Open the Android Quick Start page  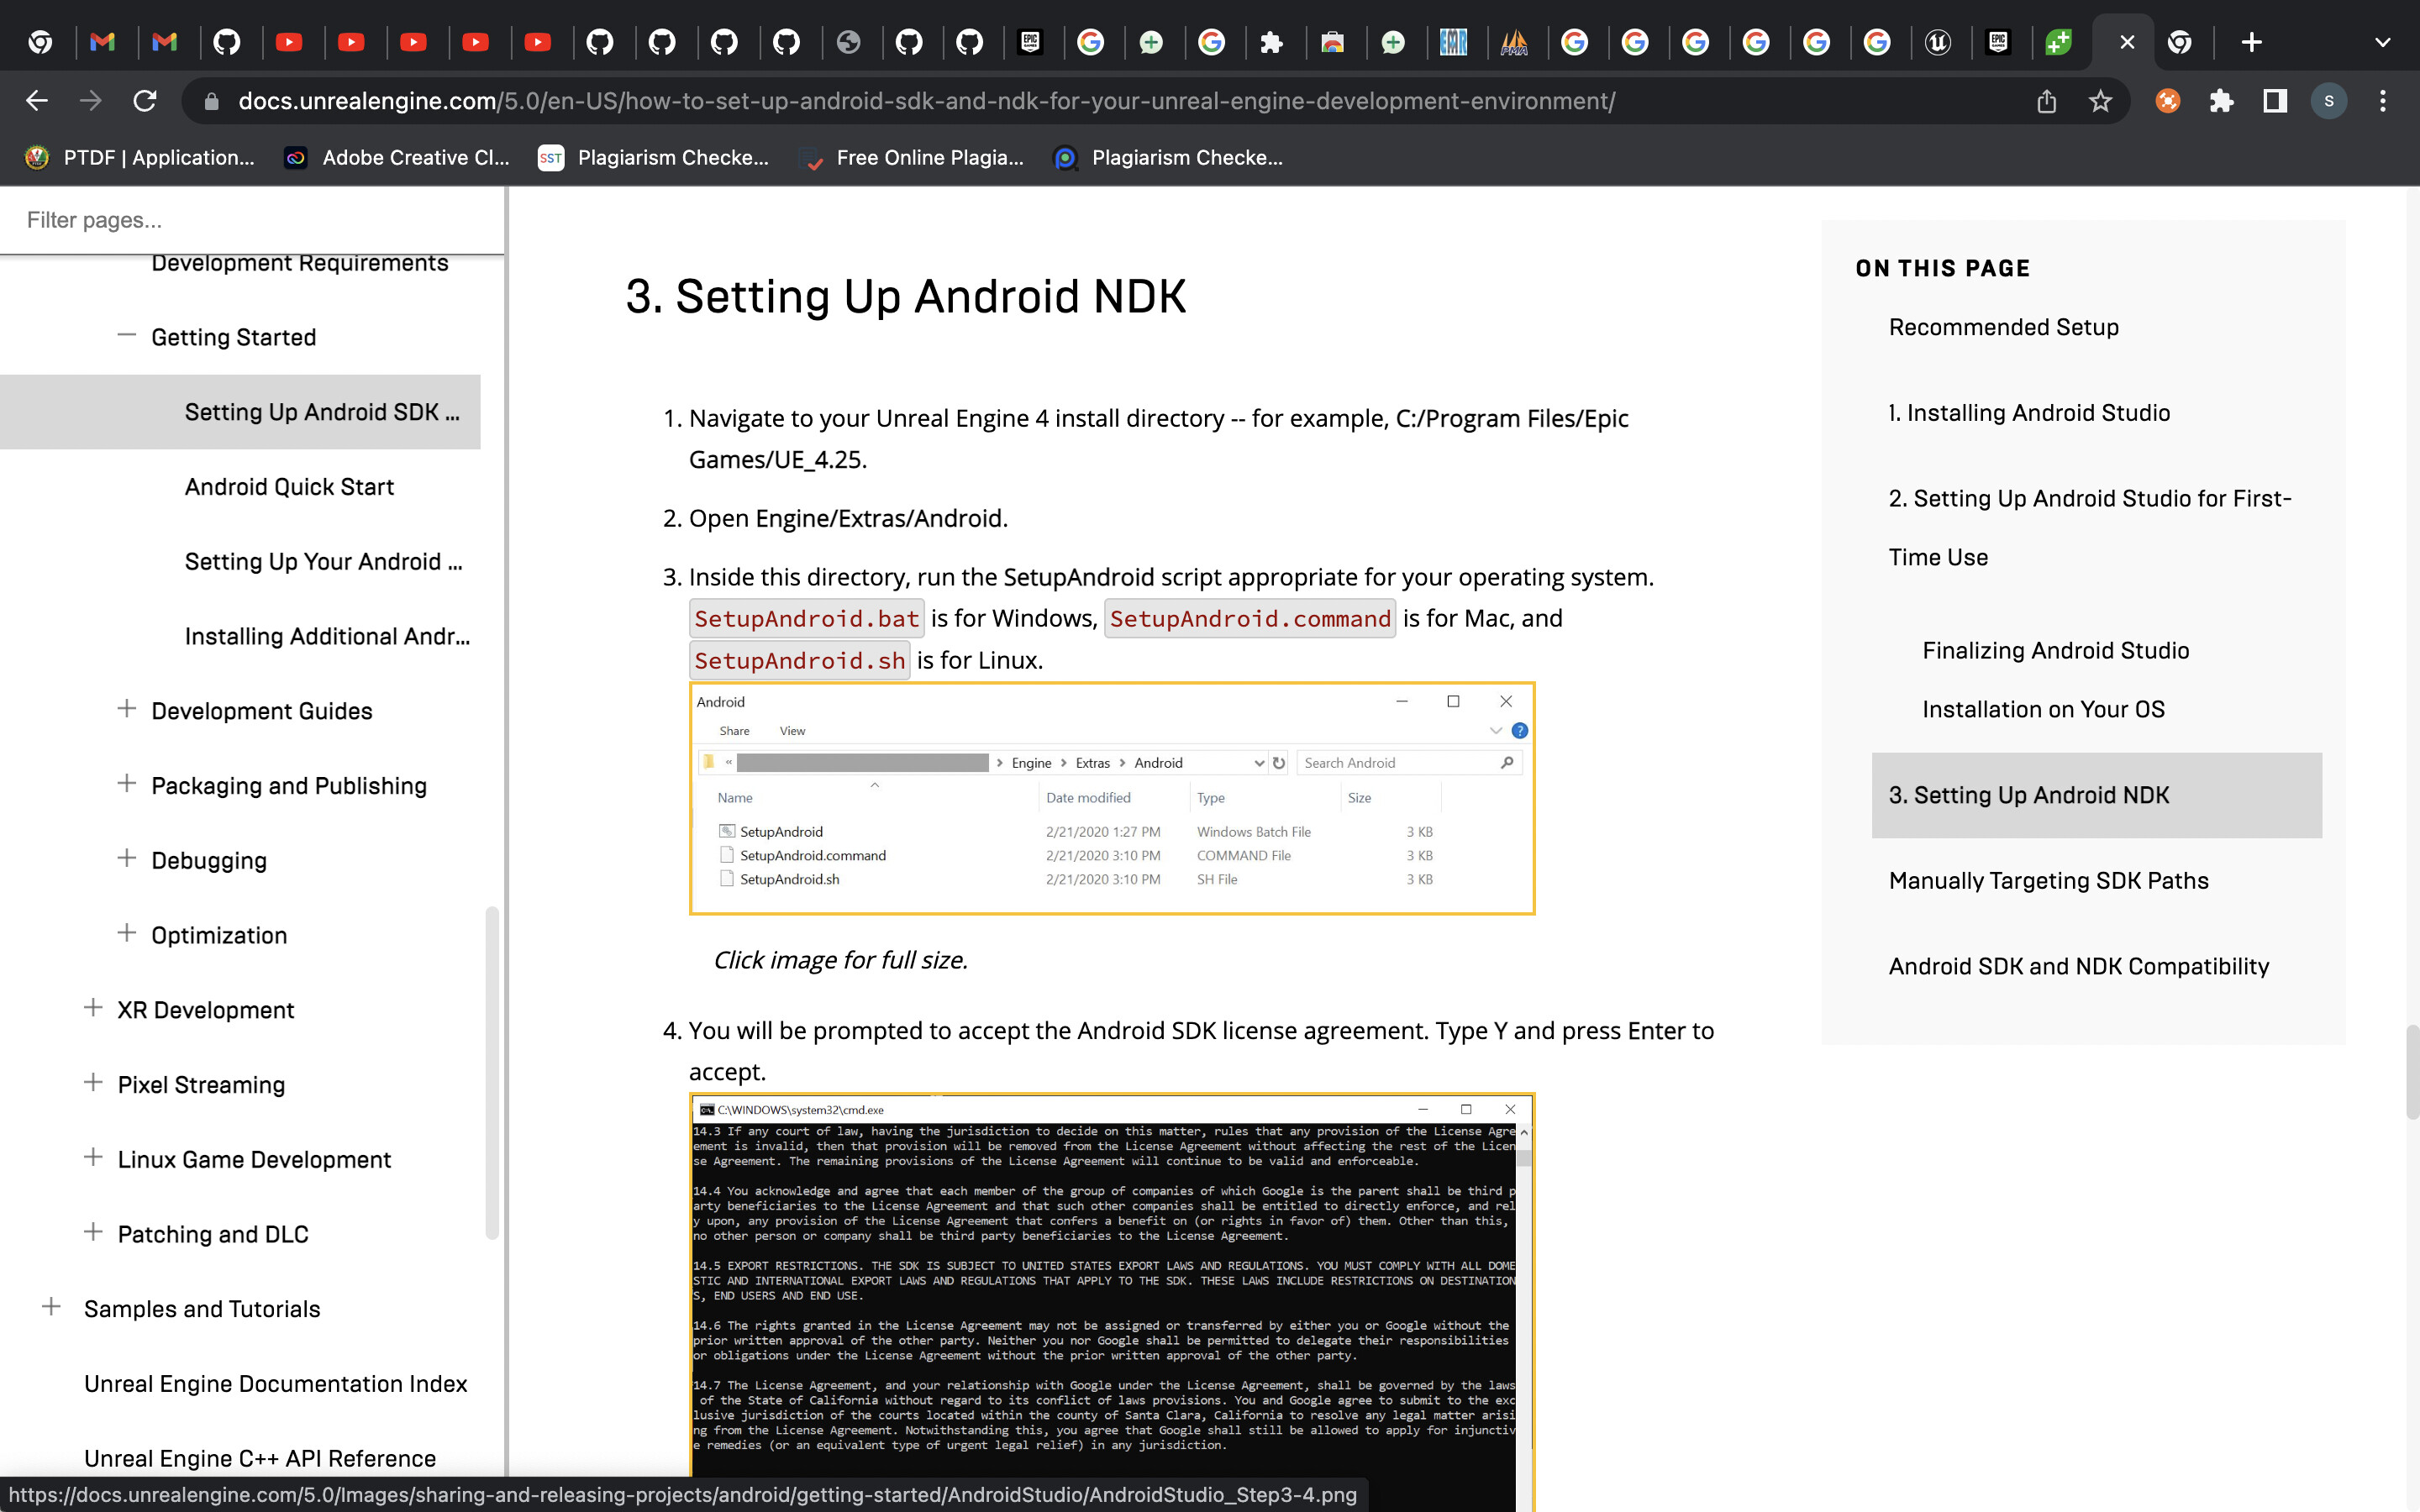289,487
